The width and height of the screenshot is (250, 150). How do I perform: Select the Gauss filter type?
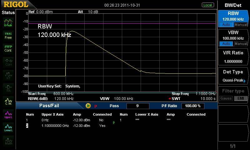point(225,99)
